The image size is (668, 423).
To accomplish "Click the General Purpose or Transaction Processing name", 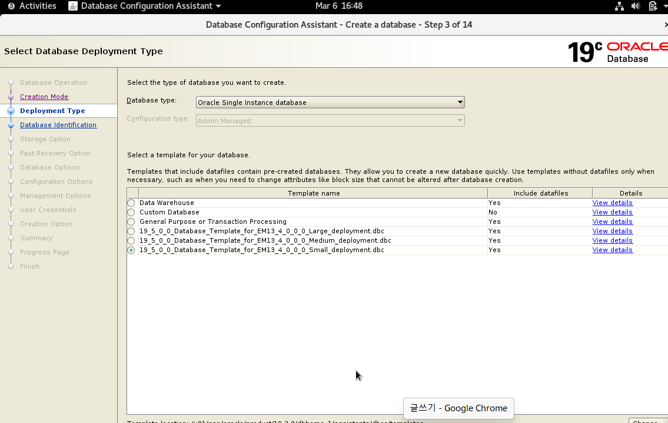I will click(x=213, y=222).
